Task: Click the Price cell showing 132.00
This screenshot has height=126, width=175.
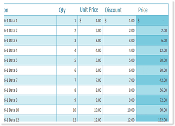Action: [x=152, y=118]
